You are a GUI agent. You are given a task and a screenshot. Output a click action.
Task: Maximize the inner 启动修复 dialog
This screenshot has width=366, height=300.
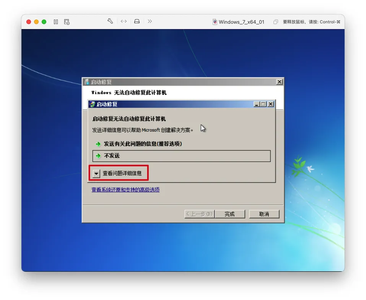point(263,104)
